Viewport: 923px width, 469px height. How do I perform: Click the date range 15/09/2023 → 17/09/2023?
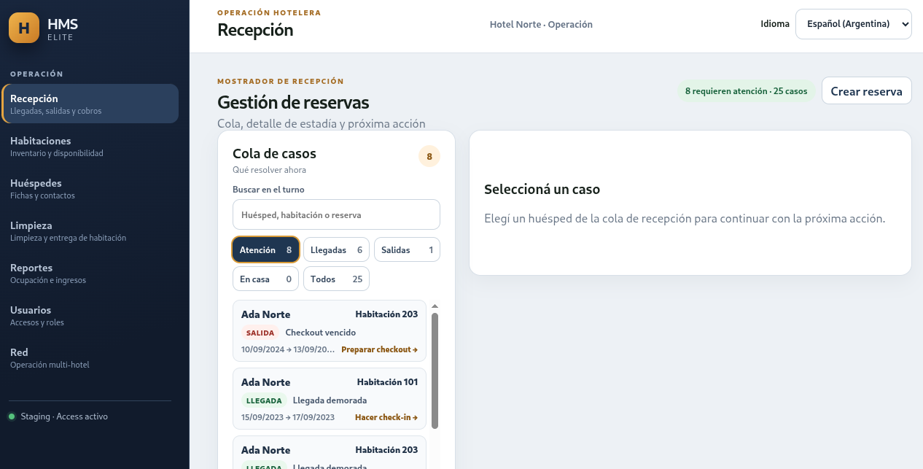tap(288, 417)
